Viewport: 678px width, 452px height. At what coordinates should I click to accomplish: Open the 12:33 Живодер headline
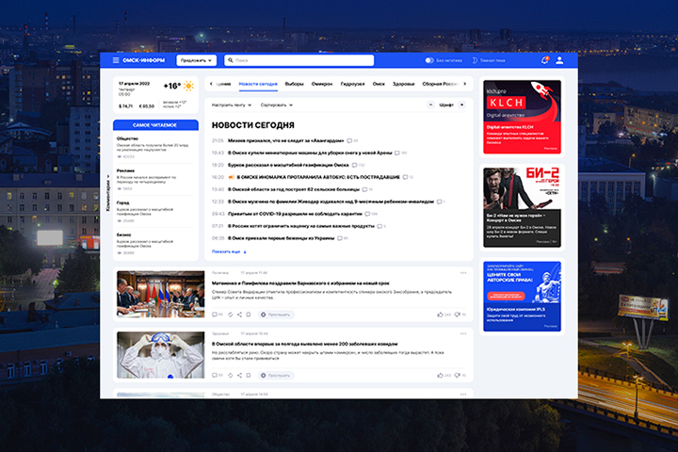[331, 202]
